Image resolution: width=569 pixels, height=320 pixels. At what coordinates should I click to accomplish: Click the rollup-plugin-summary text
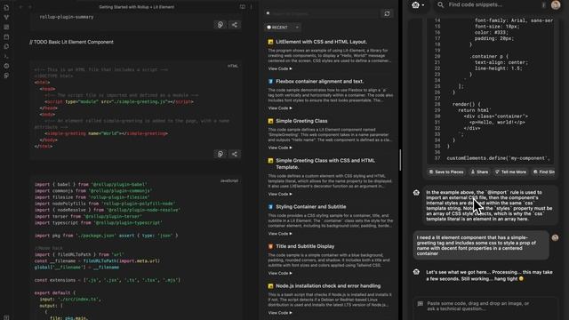click(x=67, y=17)
